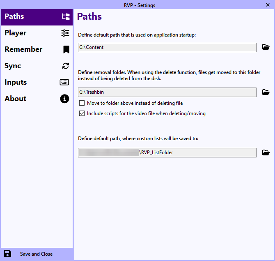This screenshot has height=261, width=275.
Task: Browse folder for custom lists path
Action: click(266, 152)
